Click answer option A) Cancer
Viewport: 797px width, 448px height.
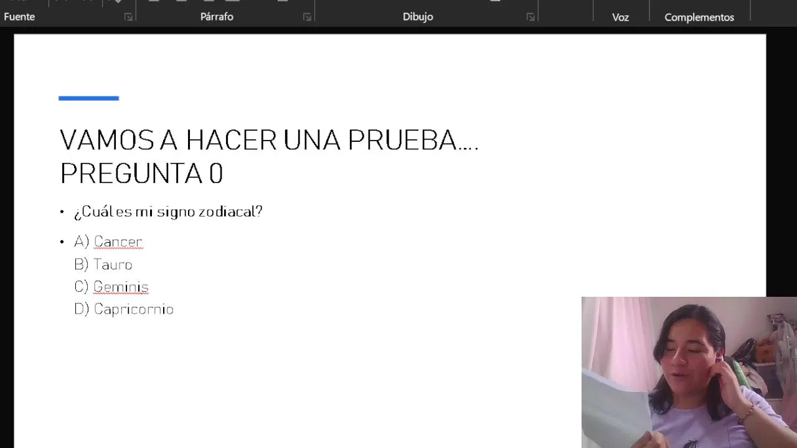point(108,241)
